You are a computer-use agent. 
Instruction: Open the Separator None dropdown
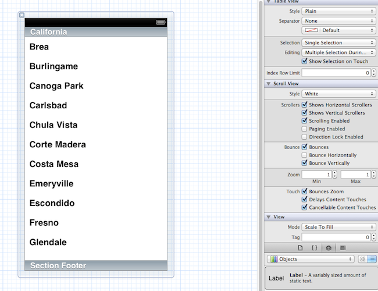338,21
